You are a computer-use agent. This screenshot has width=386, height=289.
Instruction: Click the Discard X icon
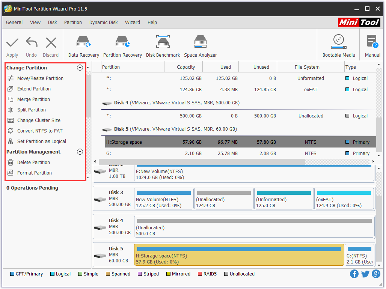coord(51,42)
